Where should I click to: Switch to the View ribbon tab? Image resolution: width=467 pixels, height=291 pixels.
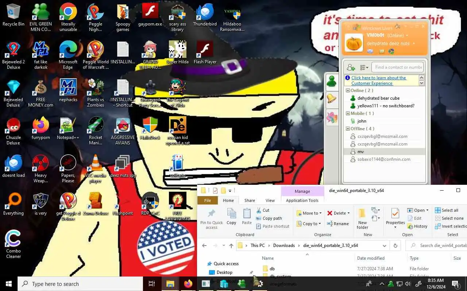tap(270, 200)
